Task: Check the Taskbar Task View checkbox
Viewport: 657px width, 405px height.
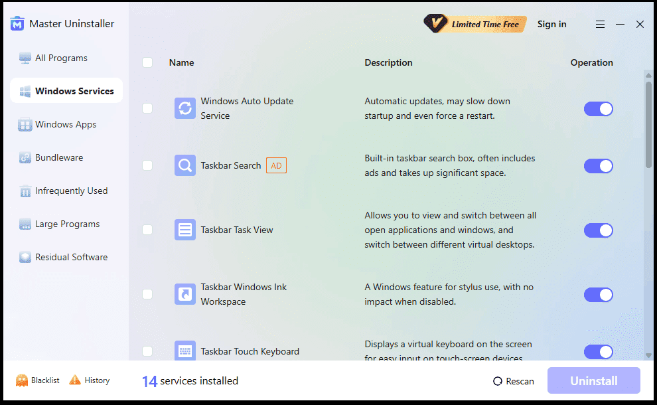Action: [x=147, y=230]
